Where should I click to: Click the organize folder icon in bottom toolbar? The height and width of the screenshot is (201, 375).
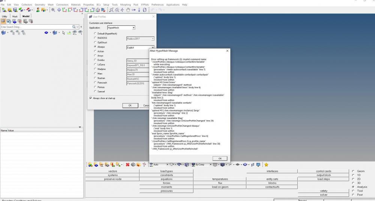coord(138,164)
